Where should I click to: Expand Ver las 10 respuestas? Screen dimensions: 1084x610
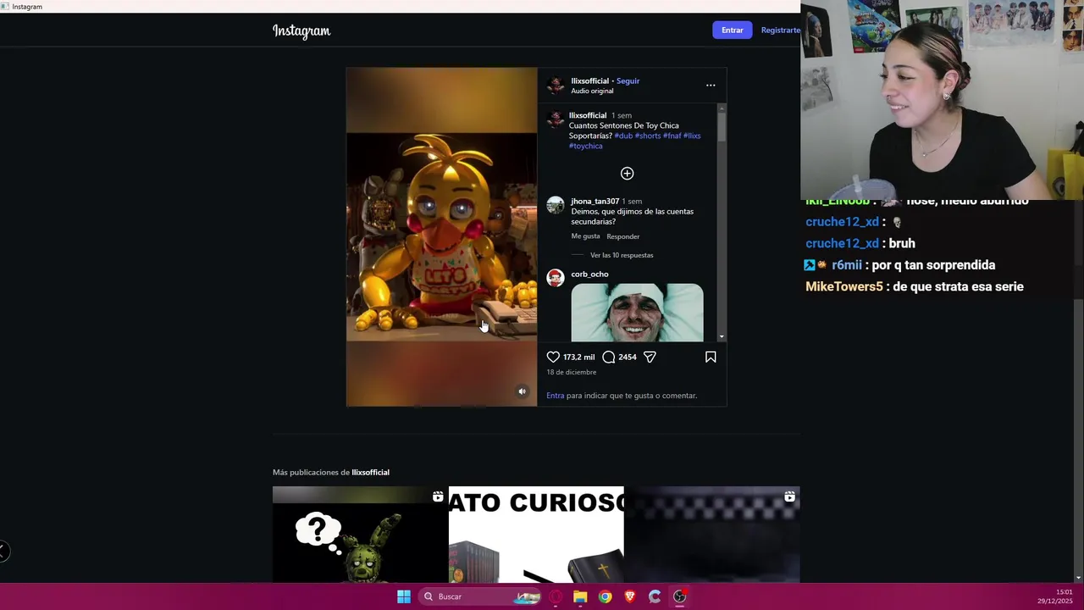[x=622, y=255]
